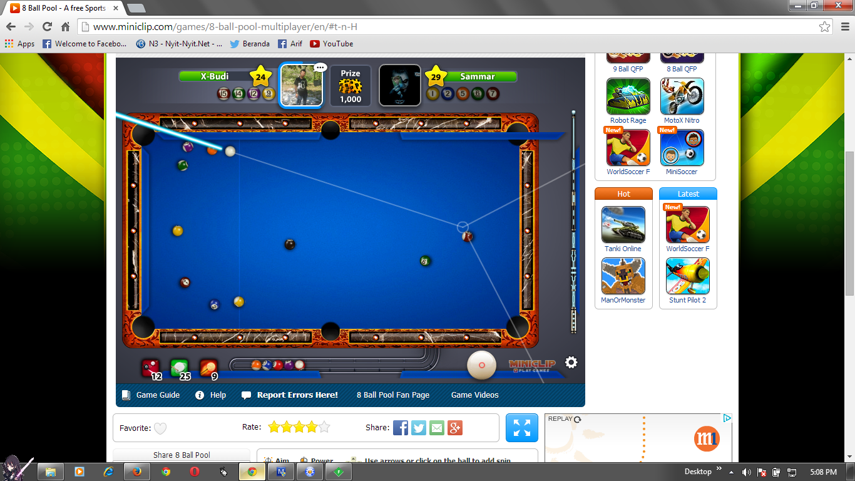The width and height of the screenshot is (855, 481).
Task: Open the Game Guide link
Action: click(x=151, y=395)
